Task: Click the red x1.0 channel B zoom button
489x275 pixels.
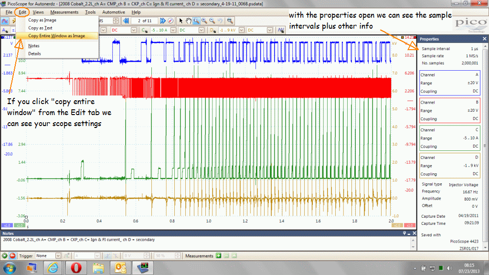Action: coord(409,225)
